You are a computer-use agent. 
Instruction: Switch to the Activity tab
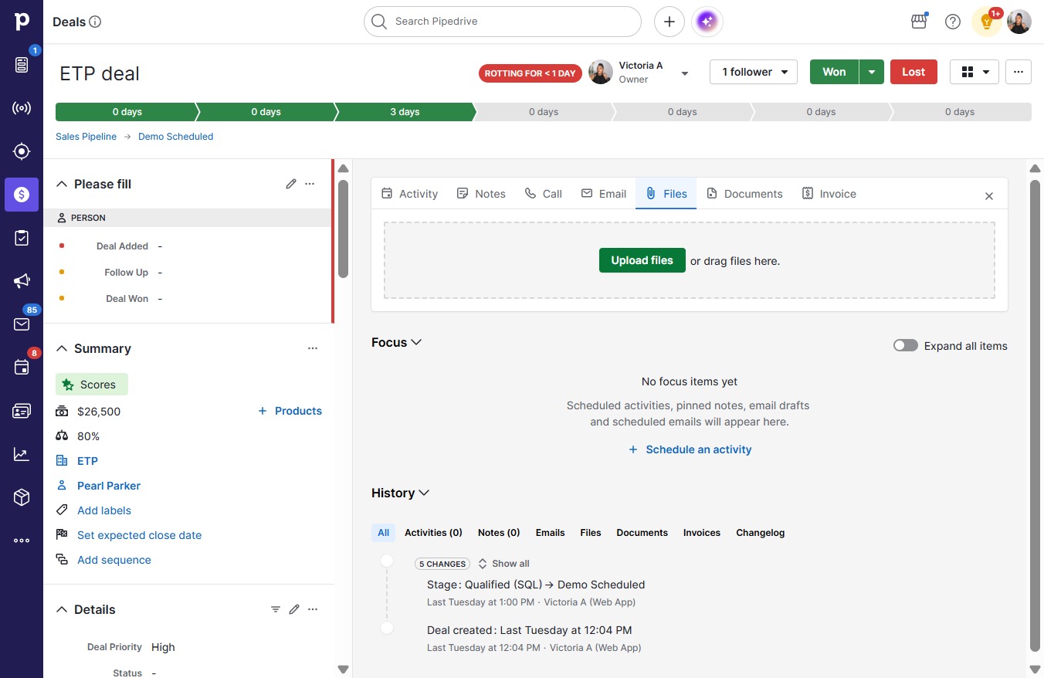(410, 194)
